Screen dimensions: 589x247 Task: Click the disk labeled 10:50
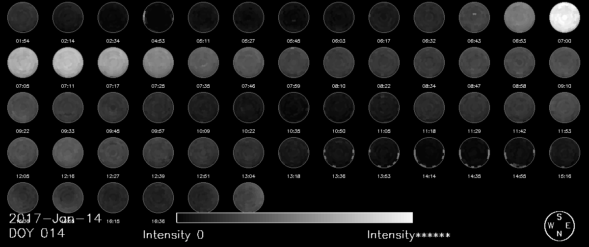tap(339, 107)
